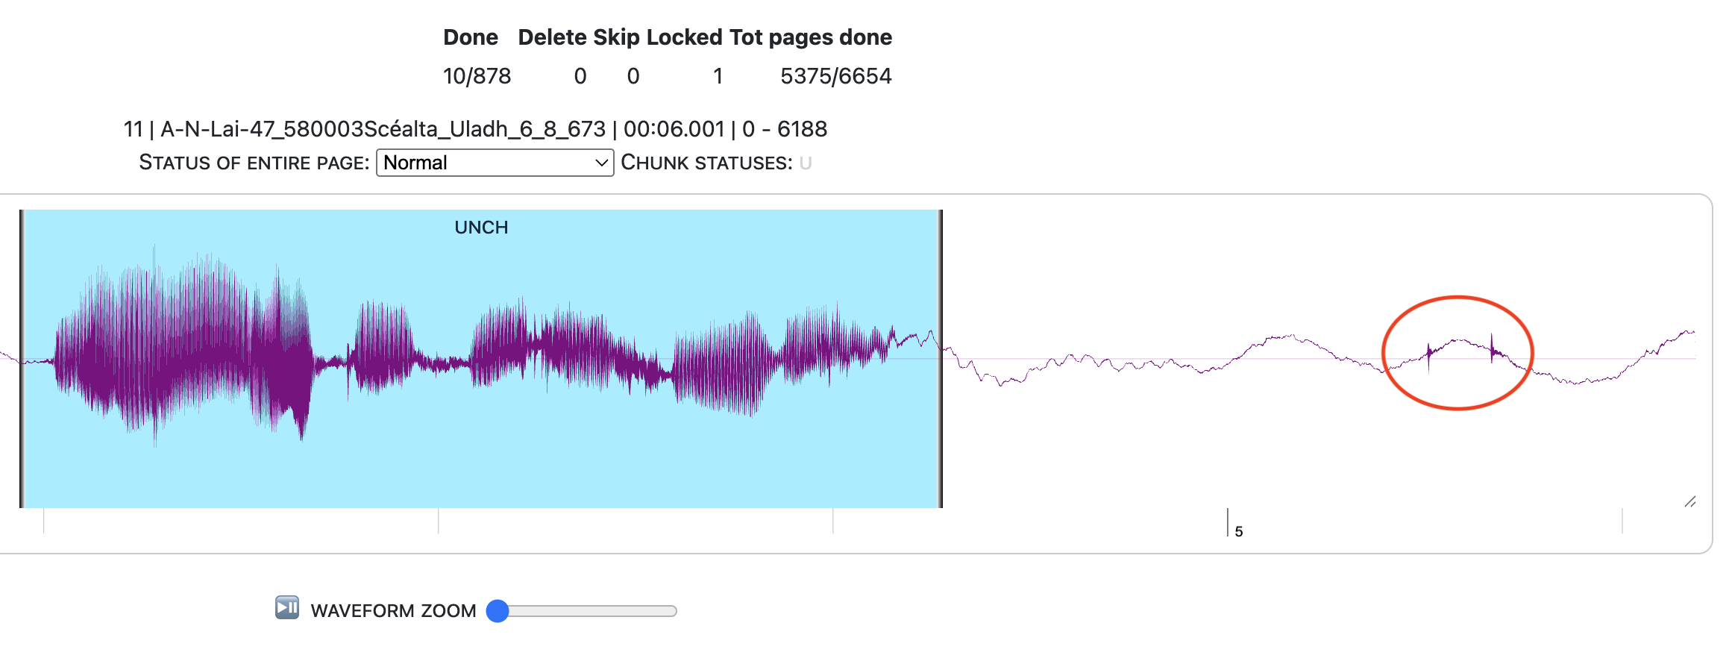Click the Delete column header
The width and height of the screenshot is (1729, 667).
point(552,37)
